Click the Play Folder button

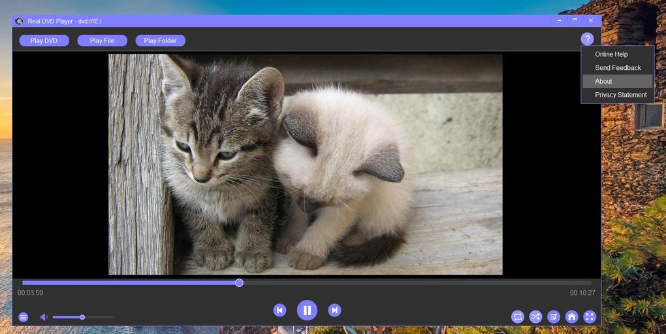pyautogui.click(x=160, y=41)
